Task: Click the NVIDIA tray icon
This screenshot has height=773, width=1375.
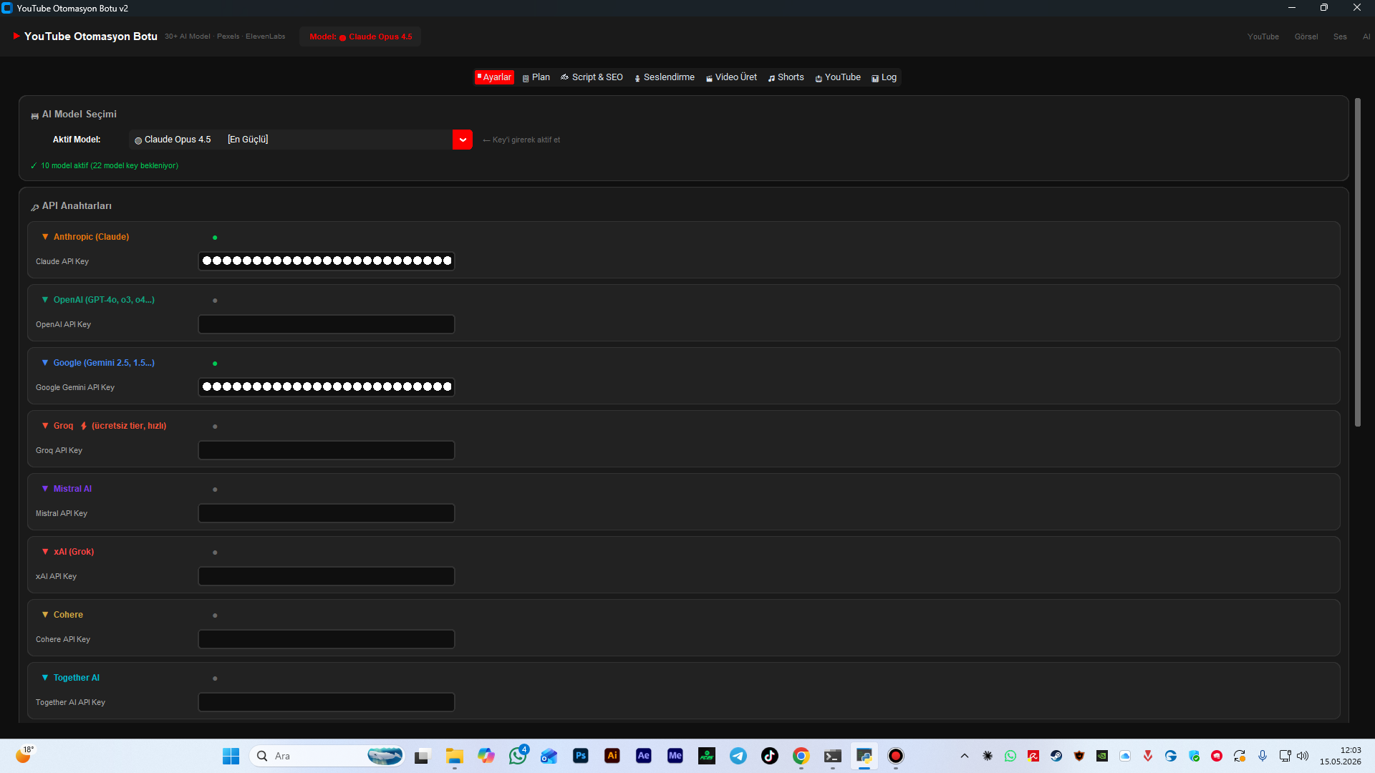Action: click(x=1102, y=756)
